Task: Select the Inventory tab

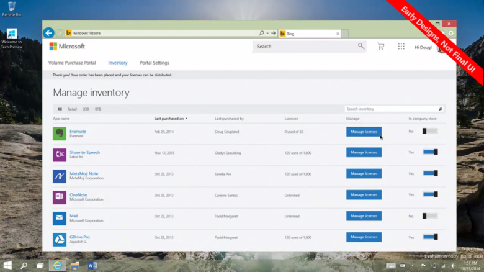Action: (x=118, y=63)
